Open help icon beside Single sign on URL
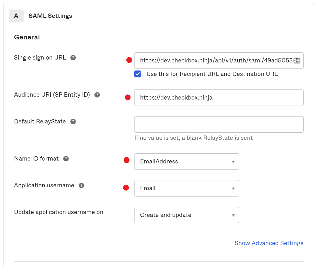 pos(73,58)
